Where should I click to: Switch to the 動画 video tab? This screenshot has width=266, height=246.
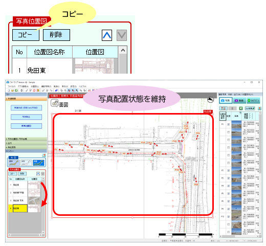pyautogui.click(x=239, y=101)
